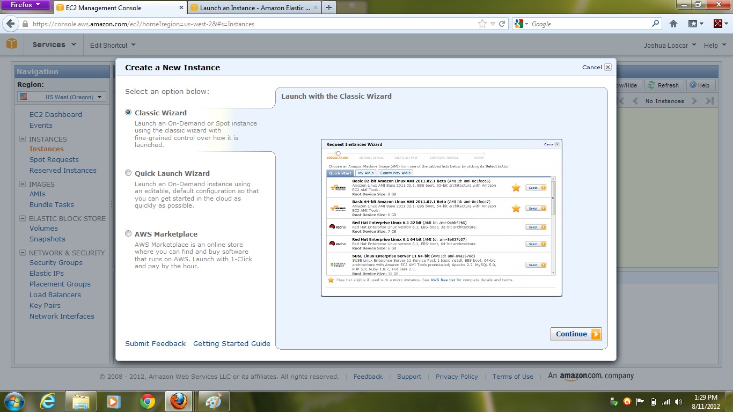Bookmark this page with the star icon
Viewport: 733px width, 412px height.
482,24
